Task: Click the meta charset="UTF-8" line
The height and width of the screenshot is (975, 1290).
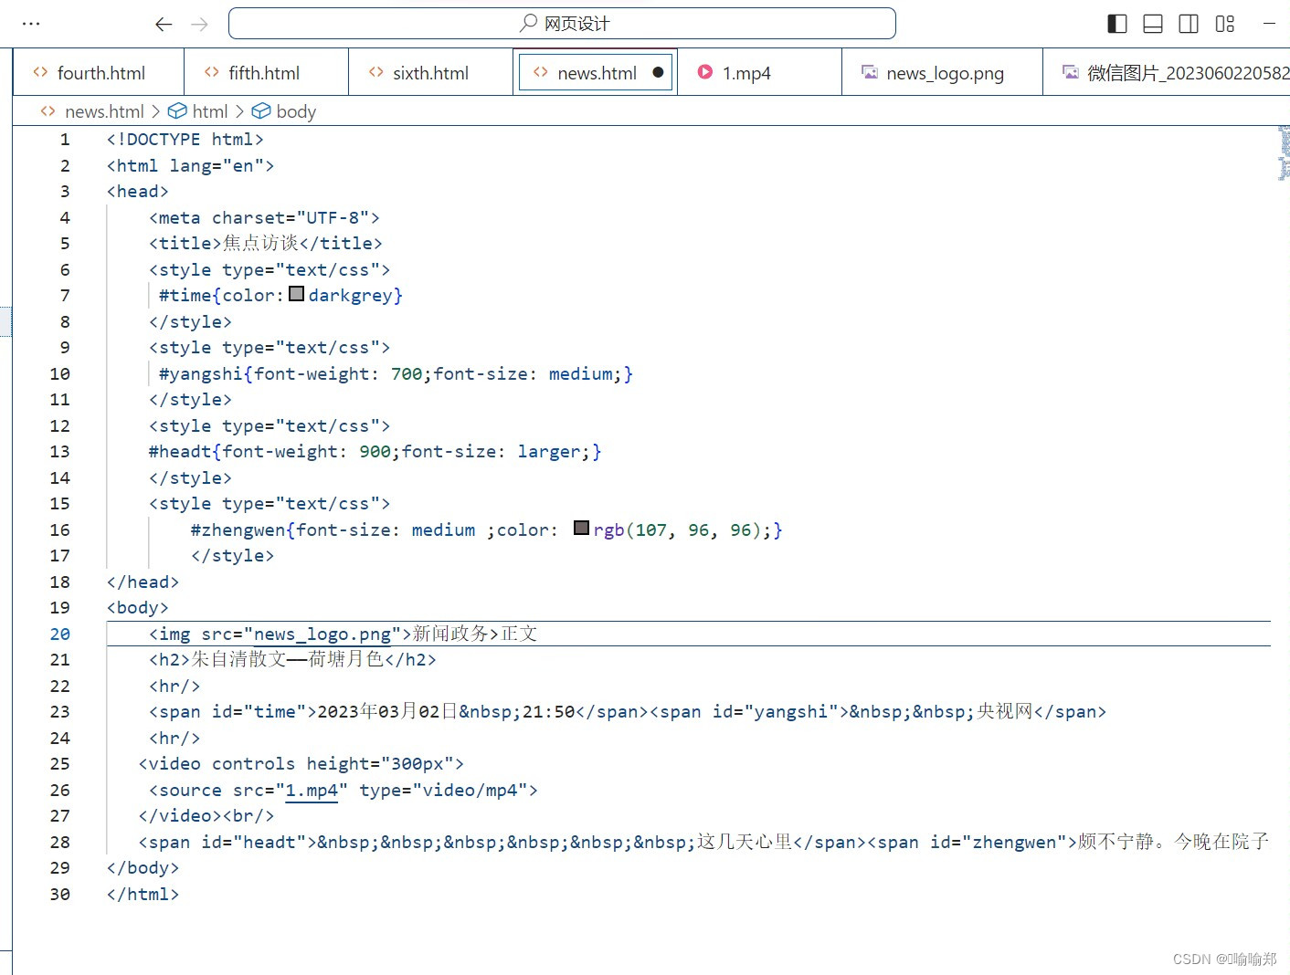Action: [x=264, y=218]
